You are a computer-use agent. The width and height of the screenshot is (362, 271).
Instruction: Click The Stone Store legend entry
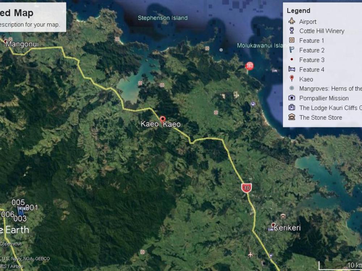(x=320, y=117)
